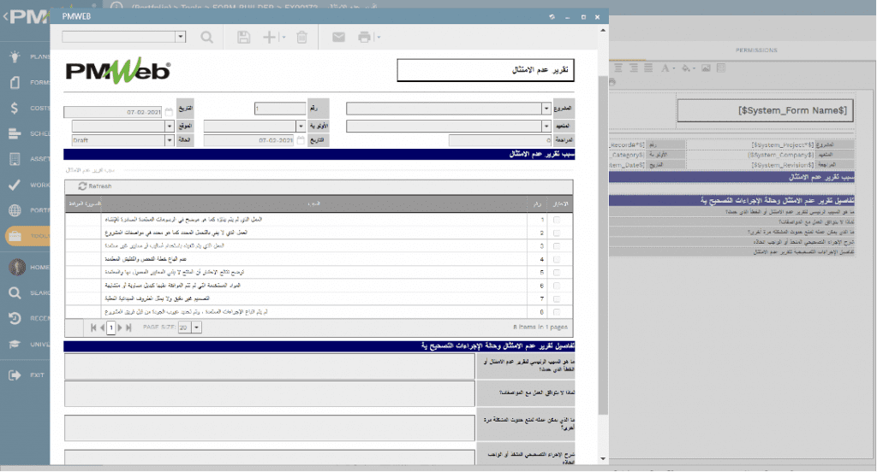Click the justify alignment icon in builder
The height and width of the screenshot is (472, 877).
tap(648, 68)
